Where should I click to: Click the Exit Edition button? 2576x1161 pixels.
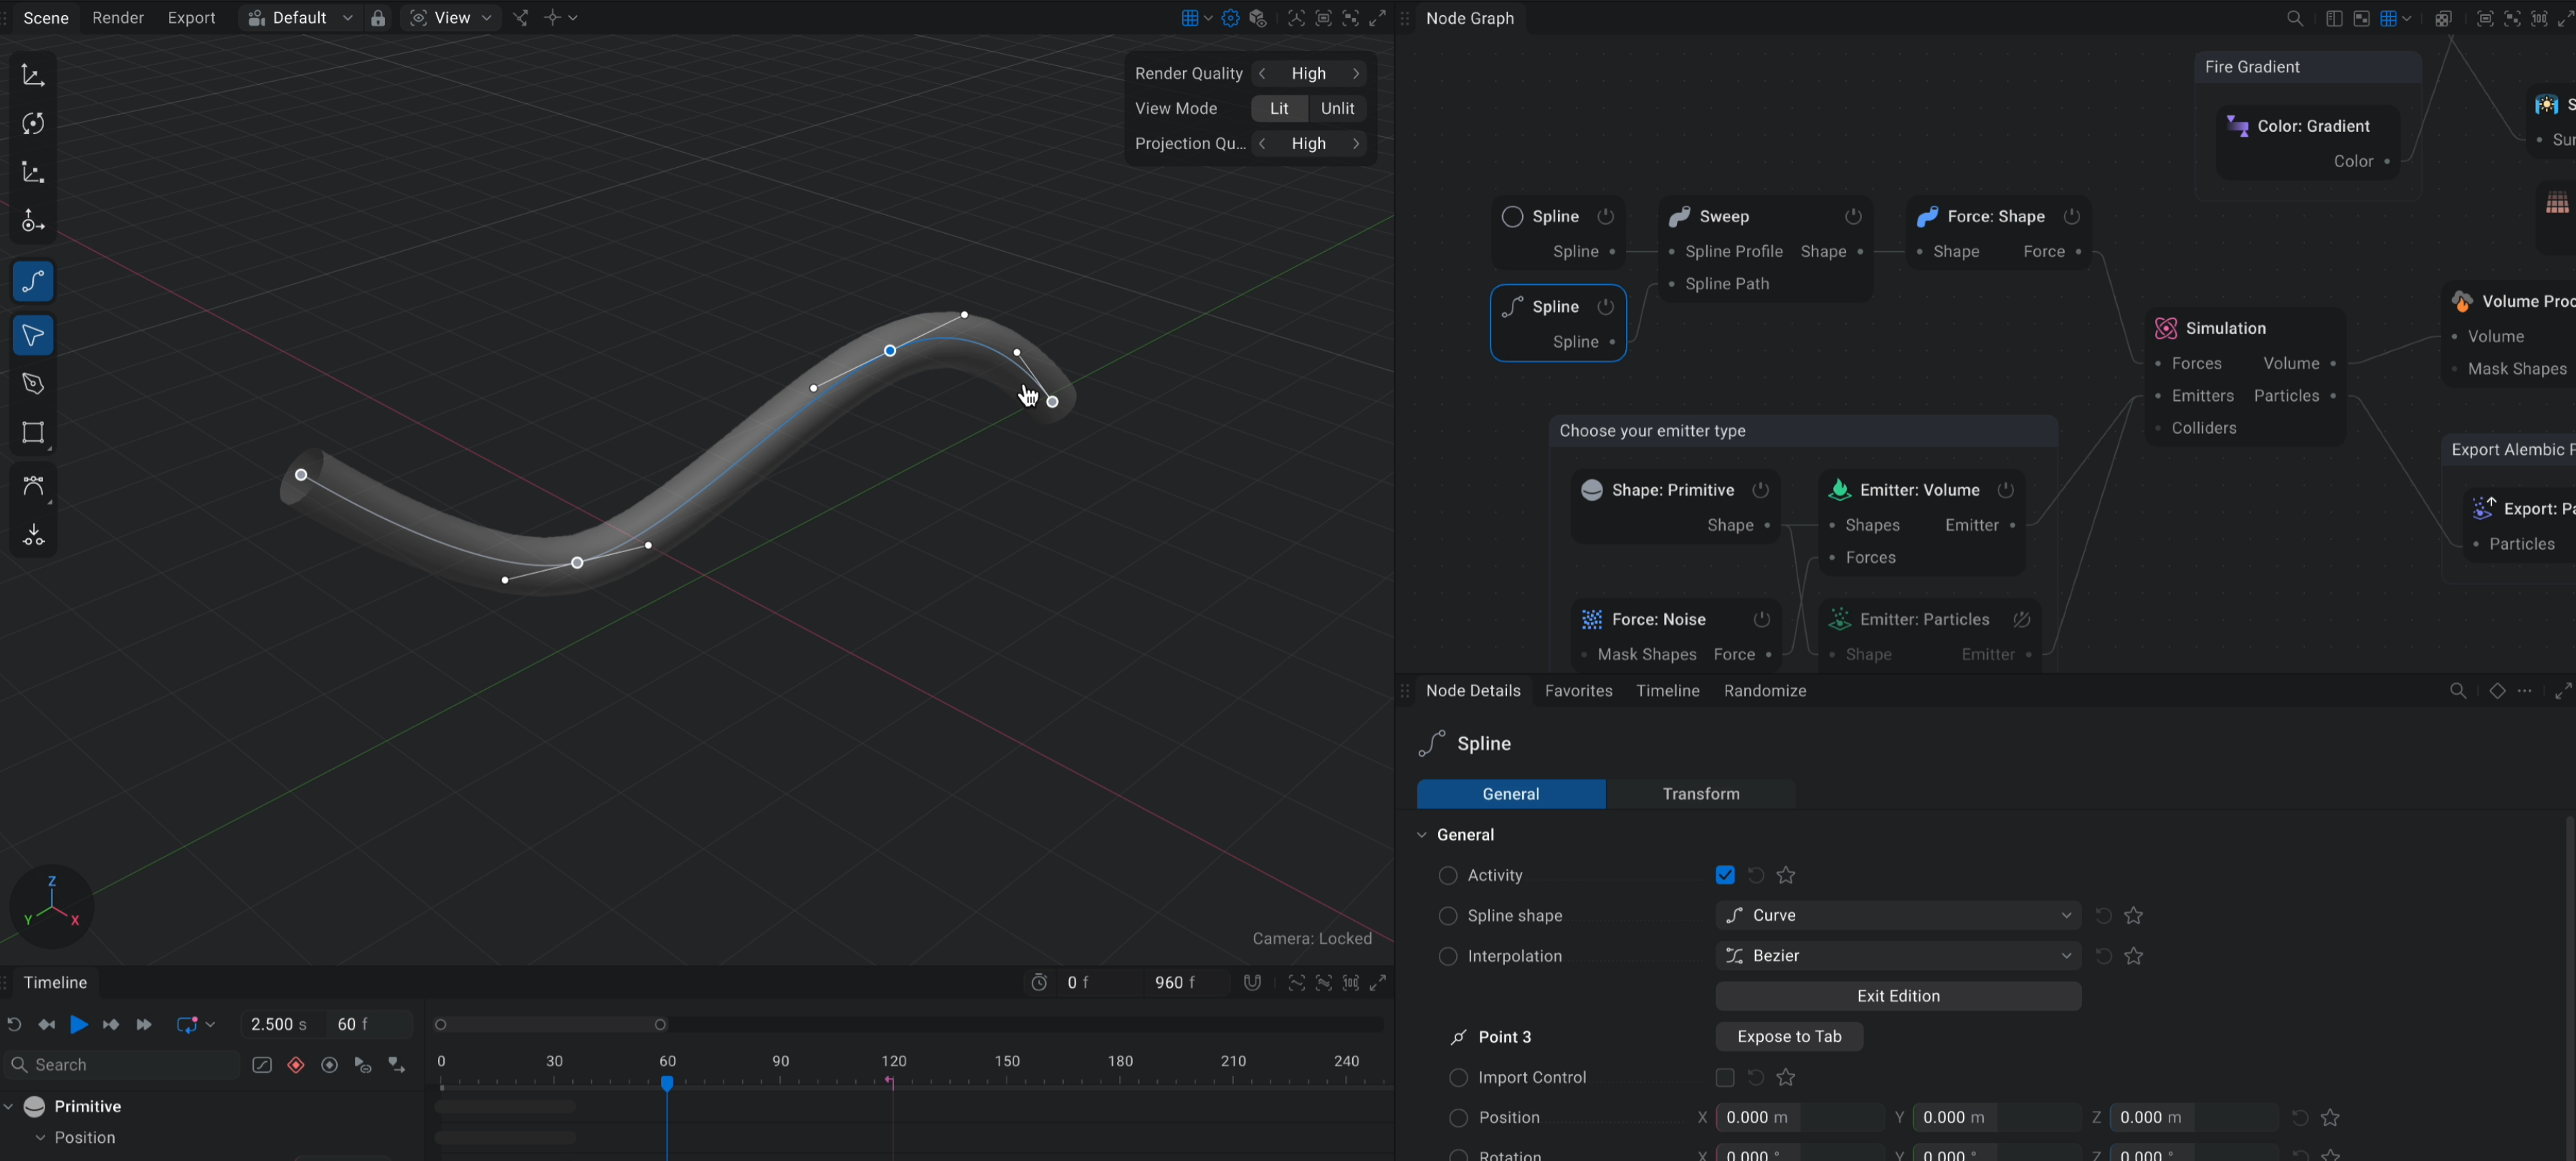click(x=1897, y=995)
